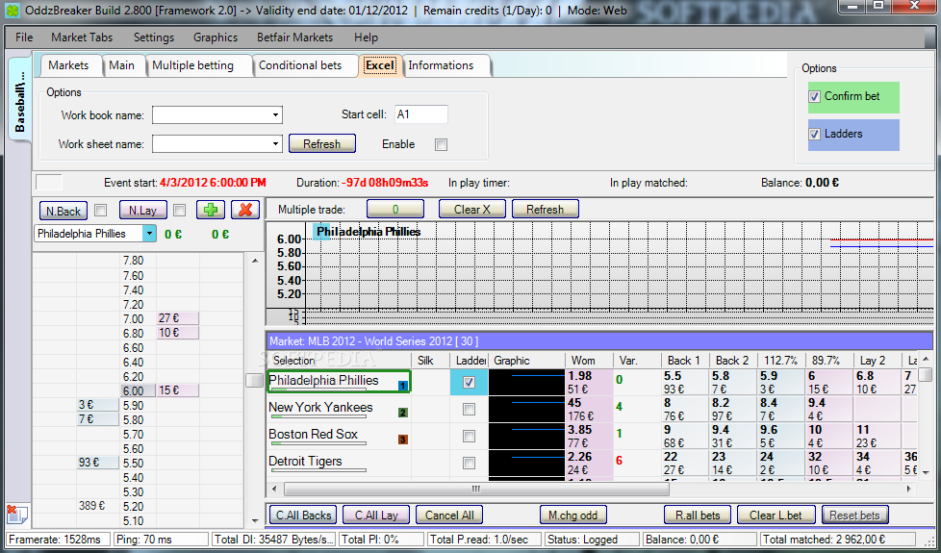
Task: Click the N.Back button
Action: pos(63,211)
